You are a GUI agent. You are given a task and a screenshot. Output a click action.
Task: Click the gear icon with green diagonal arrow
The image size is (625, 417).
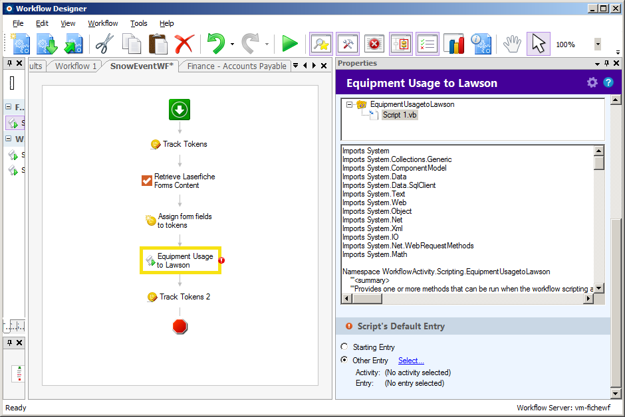pos(73,43)
